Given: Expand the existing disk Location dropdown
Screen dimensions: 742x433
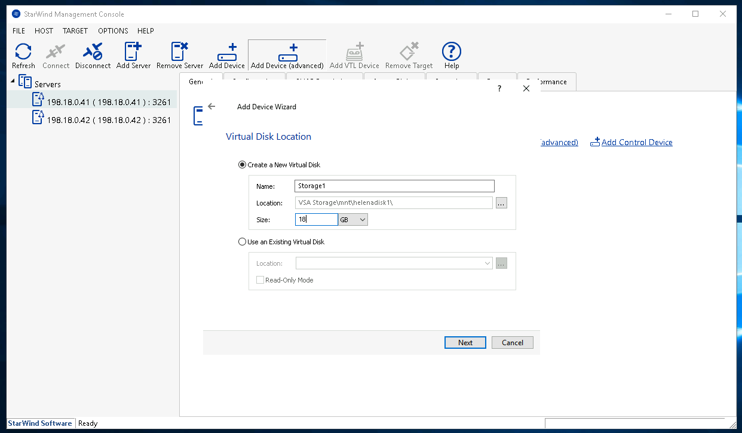Looking at the screenshot, I should (488, 263).
